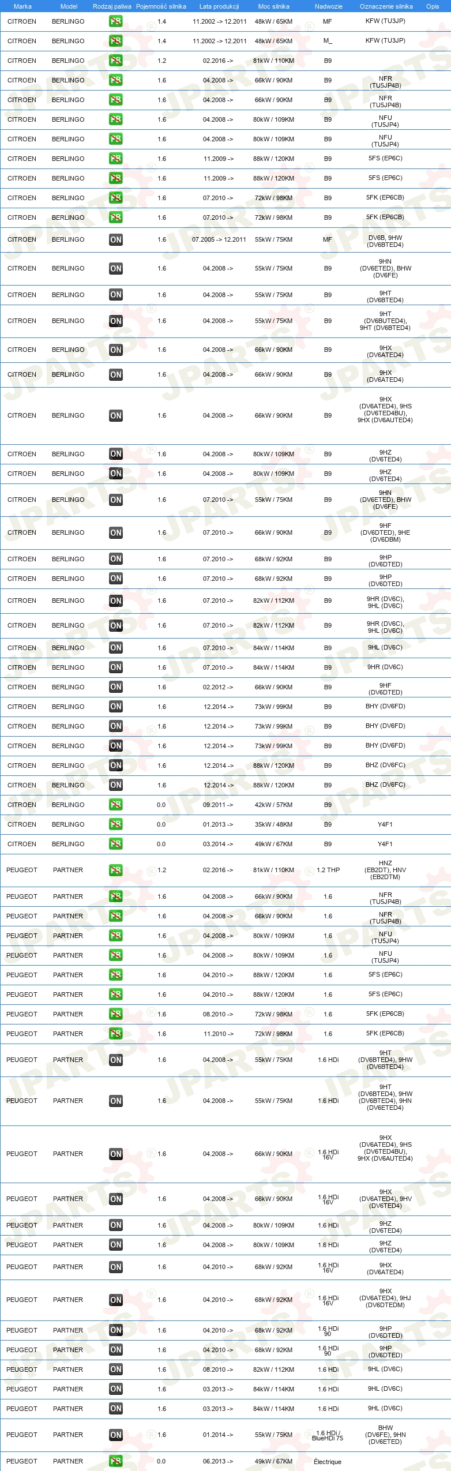
Task: Select the '9HX (DV6ATED4), 9HJ (DV6DTEDM)' engine code
Action: [385, 1298]
